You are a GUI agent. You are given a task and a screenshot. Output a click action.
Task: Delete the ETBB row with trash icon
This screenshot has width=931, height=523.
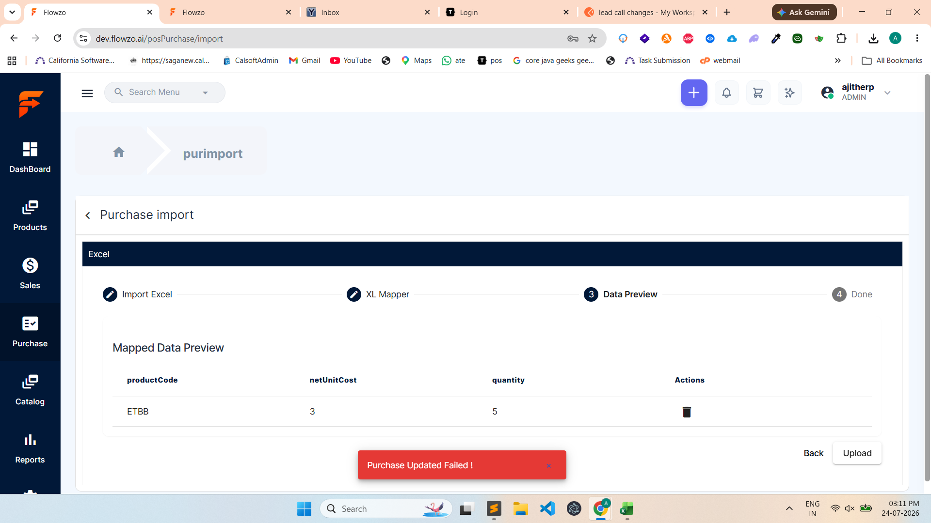pos(687,412)
